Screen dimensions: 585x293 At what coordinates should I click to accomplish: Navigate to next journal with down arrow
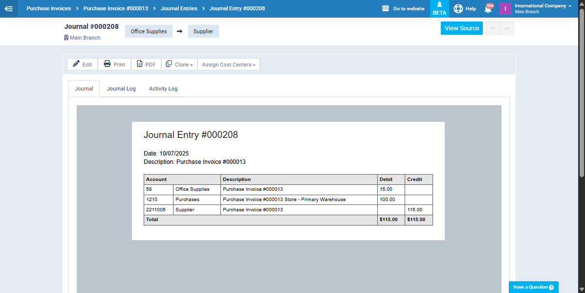(x=507, y=28)
